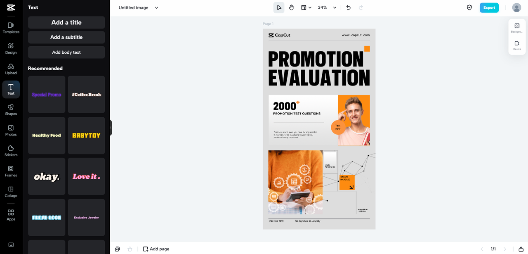Screen dimensions: 528x254
Task: Click the undo arrow
Action: point(349,7)
